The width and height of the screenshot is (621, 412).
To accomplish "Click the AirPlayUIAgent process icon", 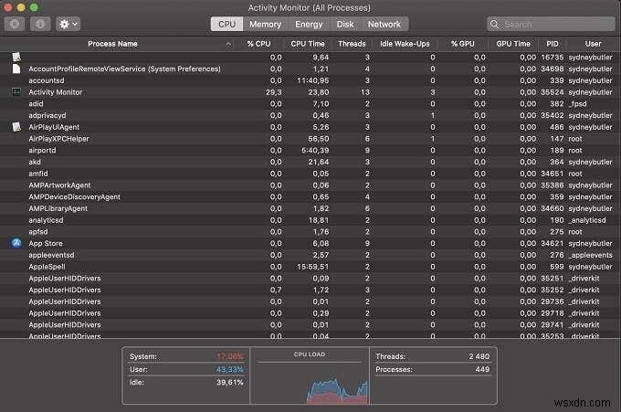I will click(x=16, y=127).
